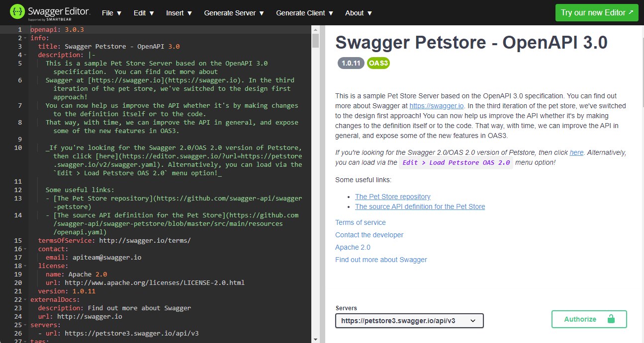Click the editor scrollbar up arrow
Viewport: 644px width, 343px height.
[x=315, y=29]
